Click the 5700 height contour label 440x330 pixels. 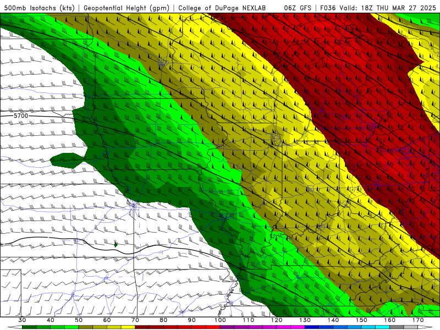click(x=21, y=116)
